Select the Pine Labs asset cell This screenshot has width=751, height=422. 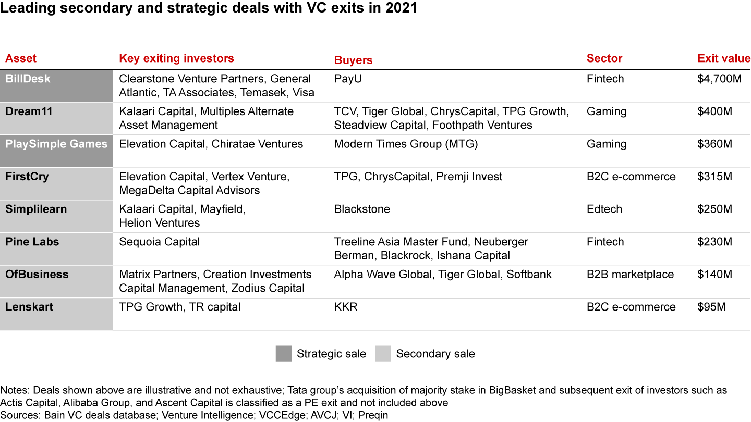point(56,249)
